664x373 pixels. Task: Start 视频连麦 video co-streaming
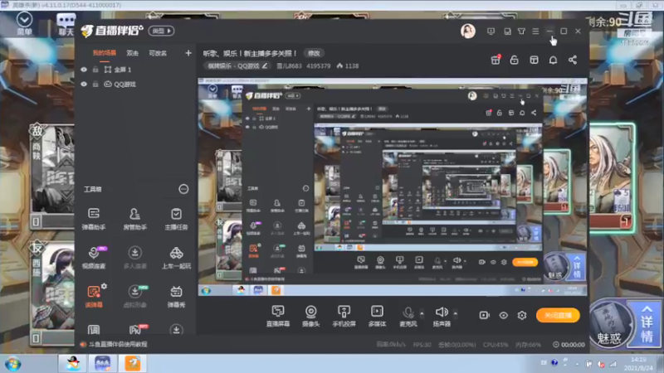(94, 257)
